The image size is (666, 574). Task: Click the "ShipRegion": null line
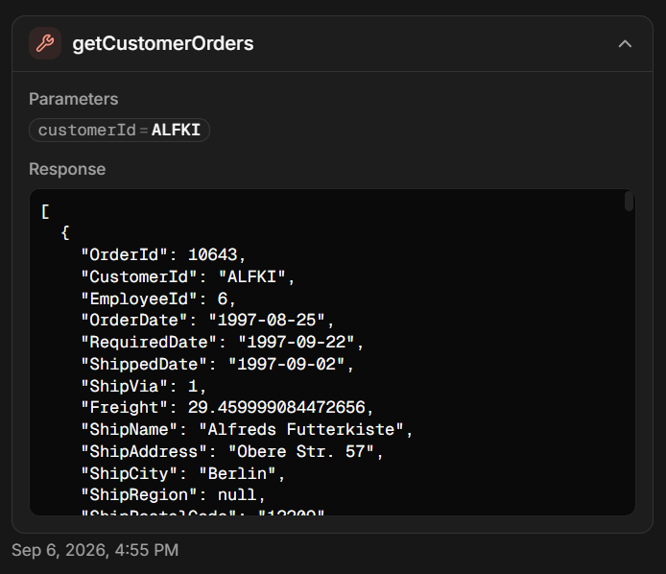pyautogui.click(x=173, y=495)
